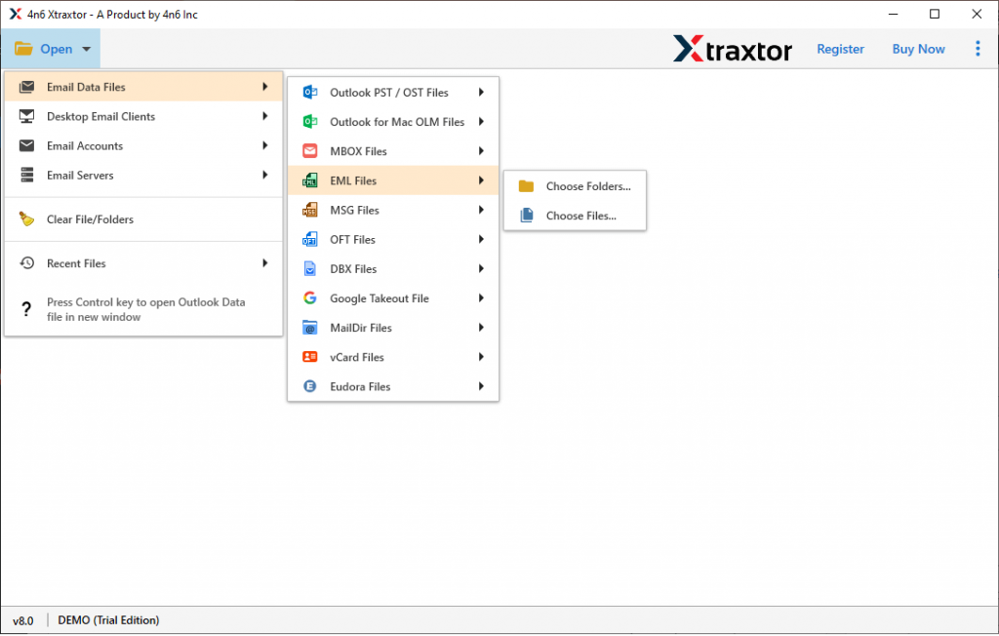Choose Folders from the EML submenu
This screenshot has width=999, height=636.
(575, 185)
